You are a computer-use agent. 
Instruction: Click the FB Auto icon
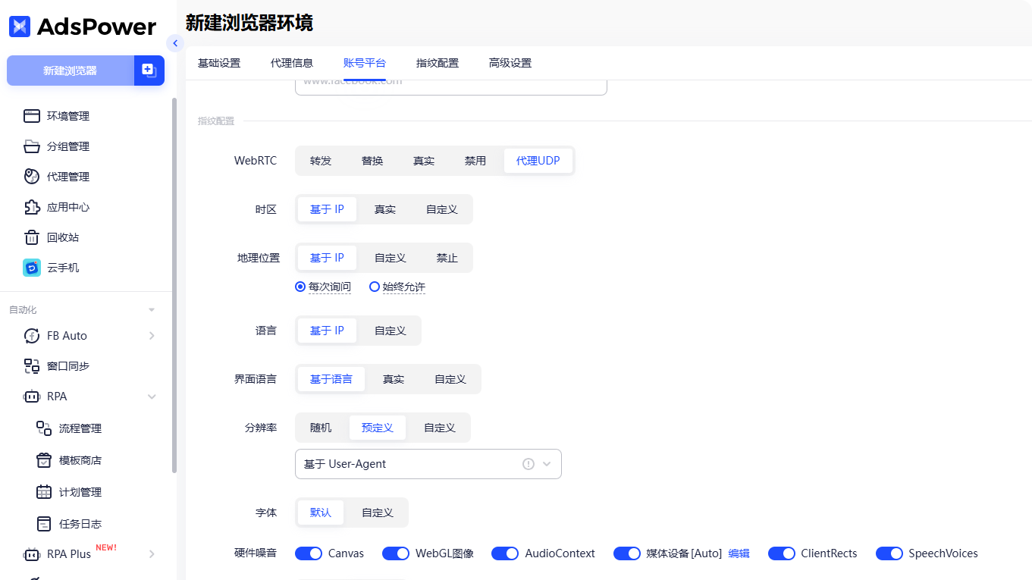click(x=31, y=336)
